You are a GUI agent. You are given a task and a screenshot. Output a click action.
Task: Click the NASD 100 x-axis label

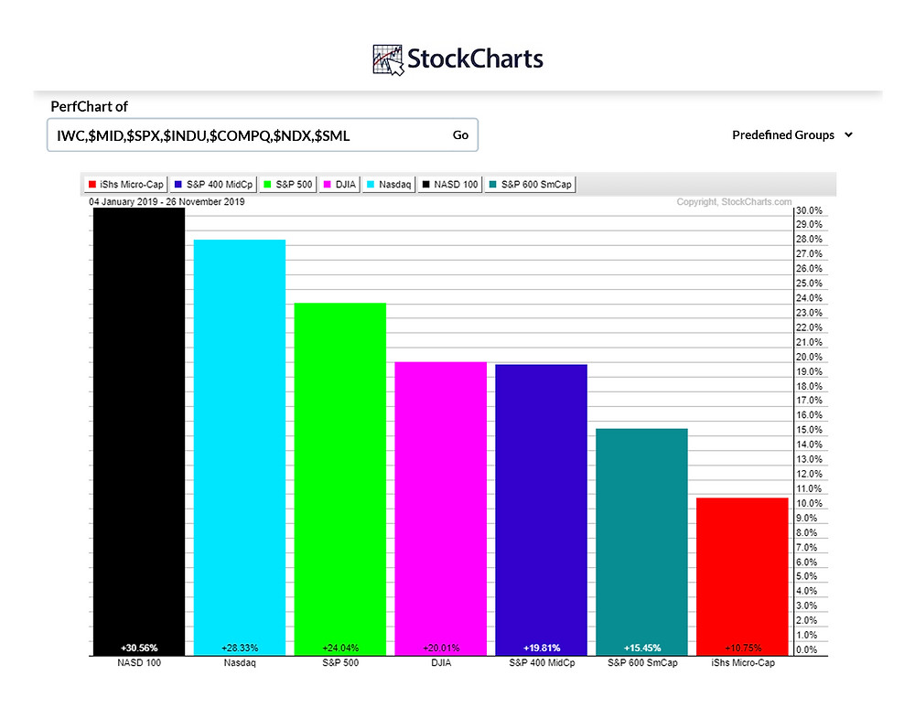point(139,663)
